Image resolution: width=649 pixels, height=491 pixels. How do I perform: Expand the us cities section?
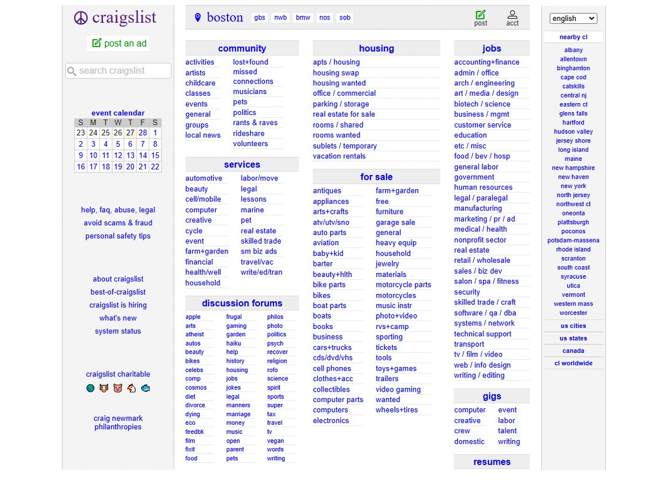pyautogui.click(x=573, y=326)
